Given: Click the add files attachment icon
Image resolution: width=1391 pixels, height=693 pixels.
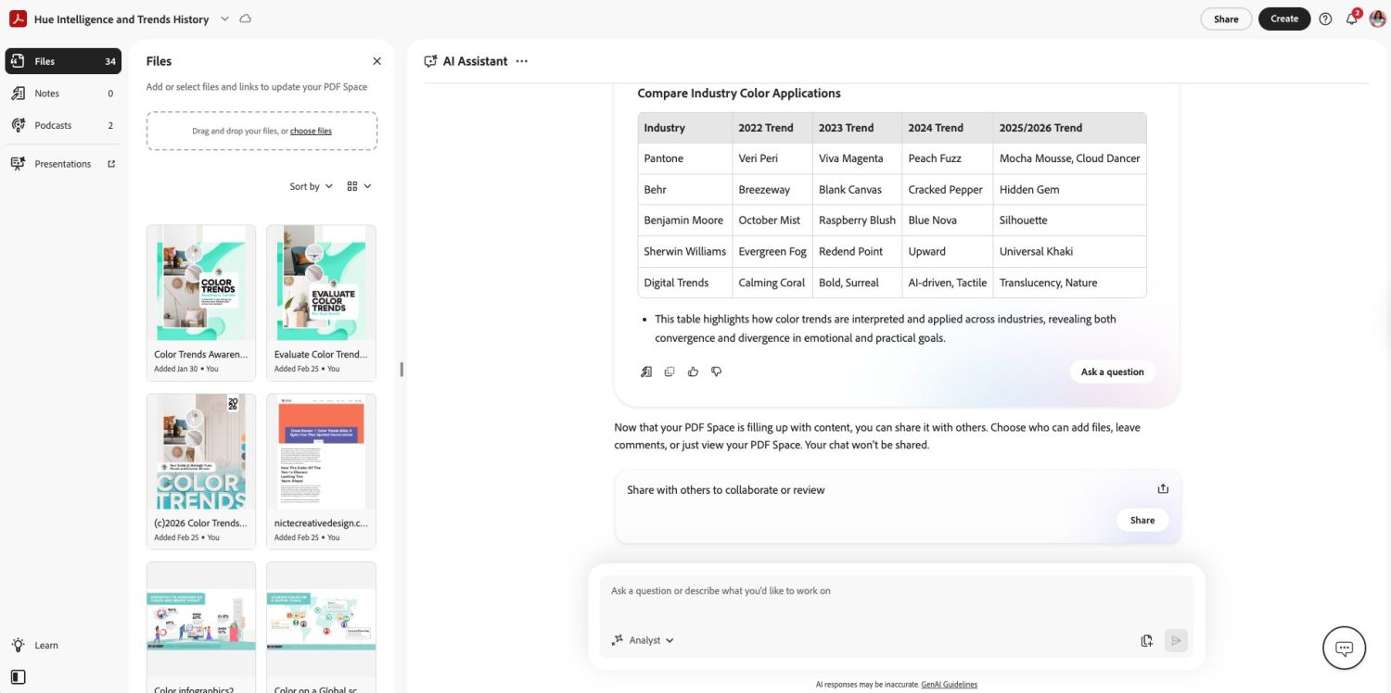Looking at the screenshot, I should coord(1147,640).
